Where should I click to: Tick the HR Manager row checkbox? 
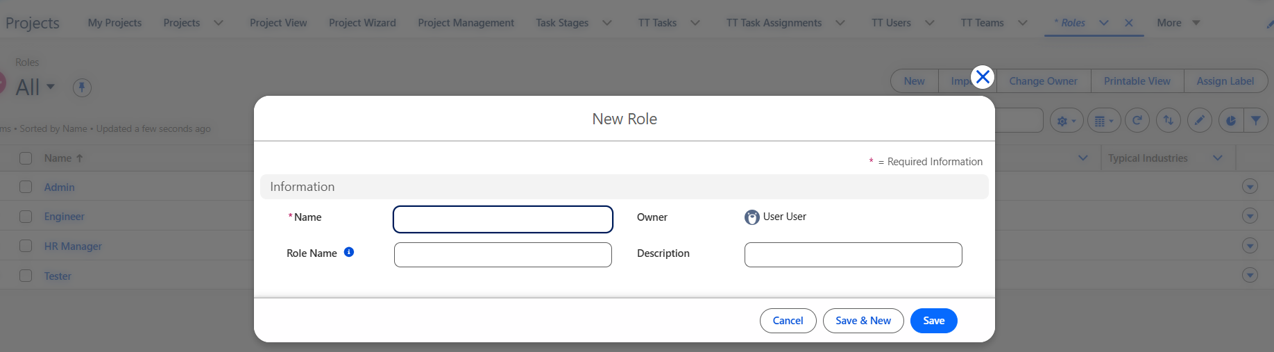[x=26, y=246]
